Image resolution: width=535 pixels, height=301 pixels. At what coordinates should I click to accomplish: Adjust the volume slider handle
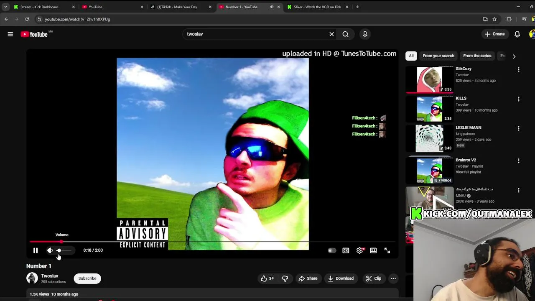point(59,250)
